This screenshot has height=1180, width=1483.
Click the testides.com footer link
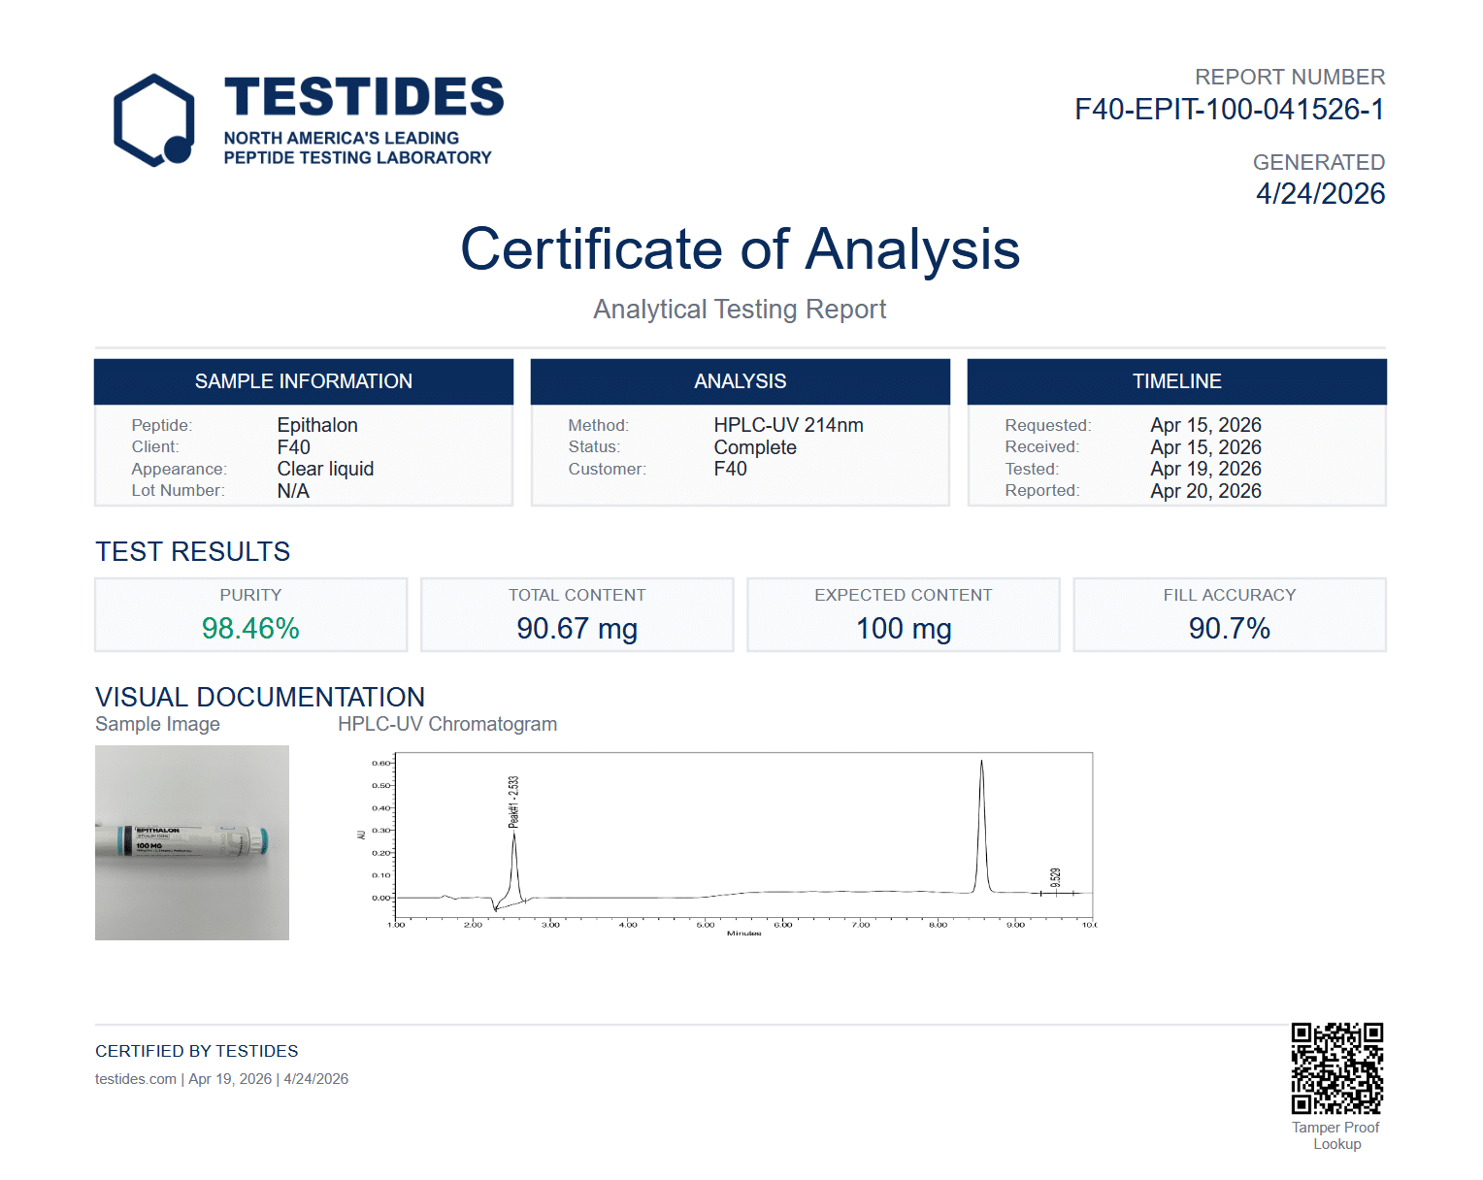(x=136, y=1079)
